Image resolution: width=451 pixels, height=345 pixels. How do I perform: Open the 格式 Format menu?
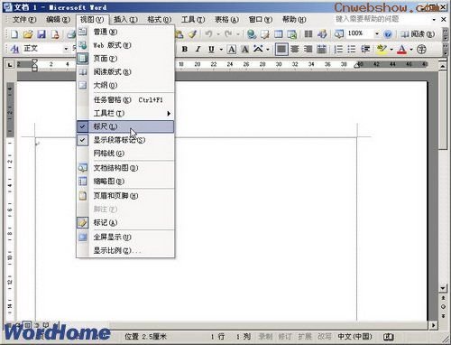[x=159, y=20]
